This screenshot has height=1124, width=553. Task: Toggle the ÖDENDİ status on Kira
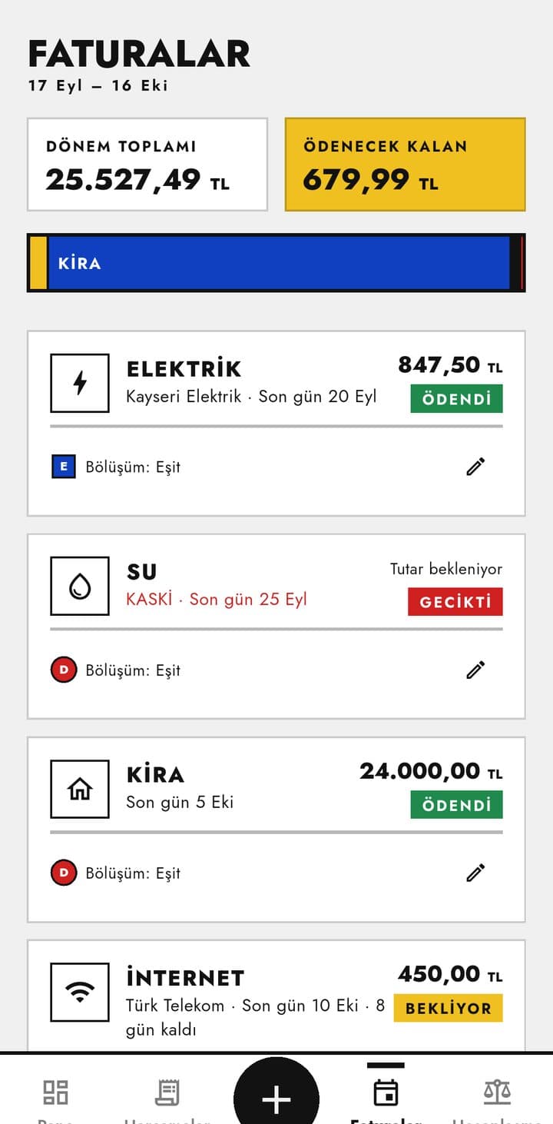(456, 805)
